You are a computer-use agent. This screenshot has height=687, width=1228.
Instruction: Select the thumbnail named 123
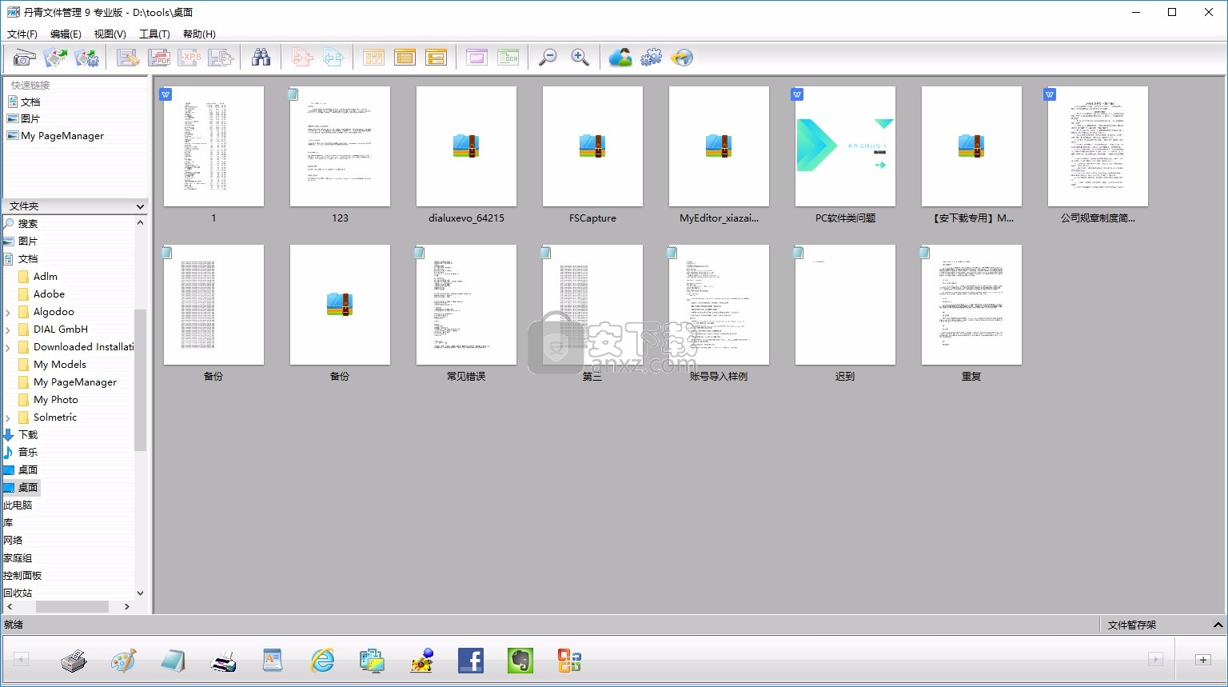(340, 146)
